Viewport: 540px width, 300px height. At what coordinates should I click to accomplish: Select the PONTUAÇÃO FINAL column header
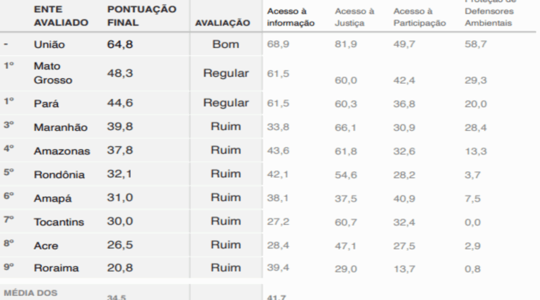[x=142, y=16]
